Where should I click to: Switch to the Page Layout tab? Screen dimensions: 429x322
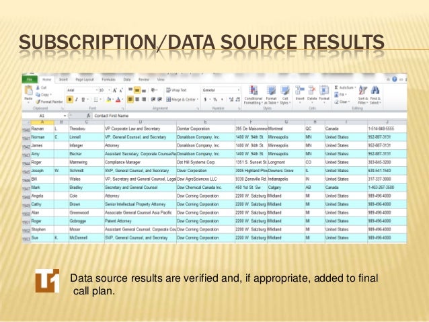[85, 79]
